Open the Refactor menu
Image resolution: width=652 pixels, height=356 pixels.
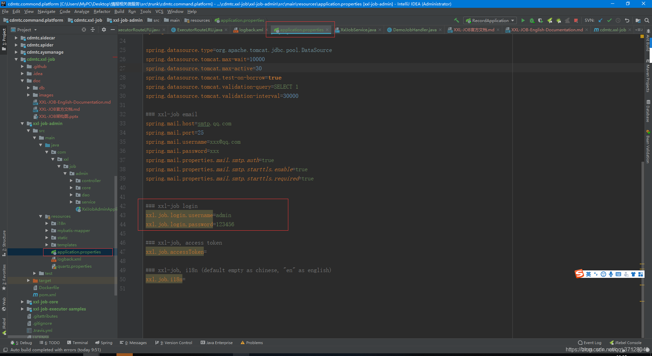(x=102, y=11)
